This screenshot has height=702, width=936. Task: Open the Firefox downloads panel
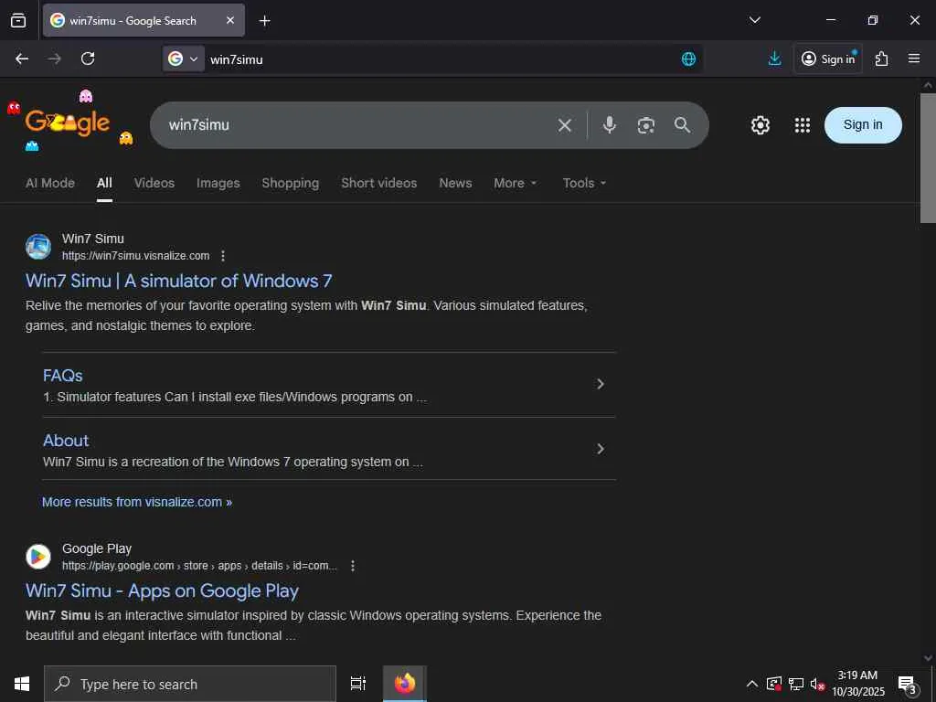(x=774, y=58)
